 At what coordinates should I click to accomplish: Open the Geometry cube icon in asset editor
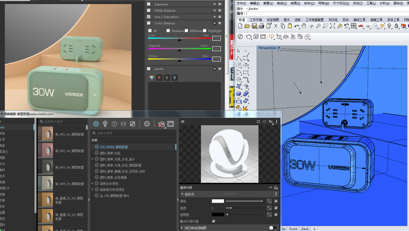114,124
